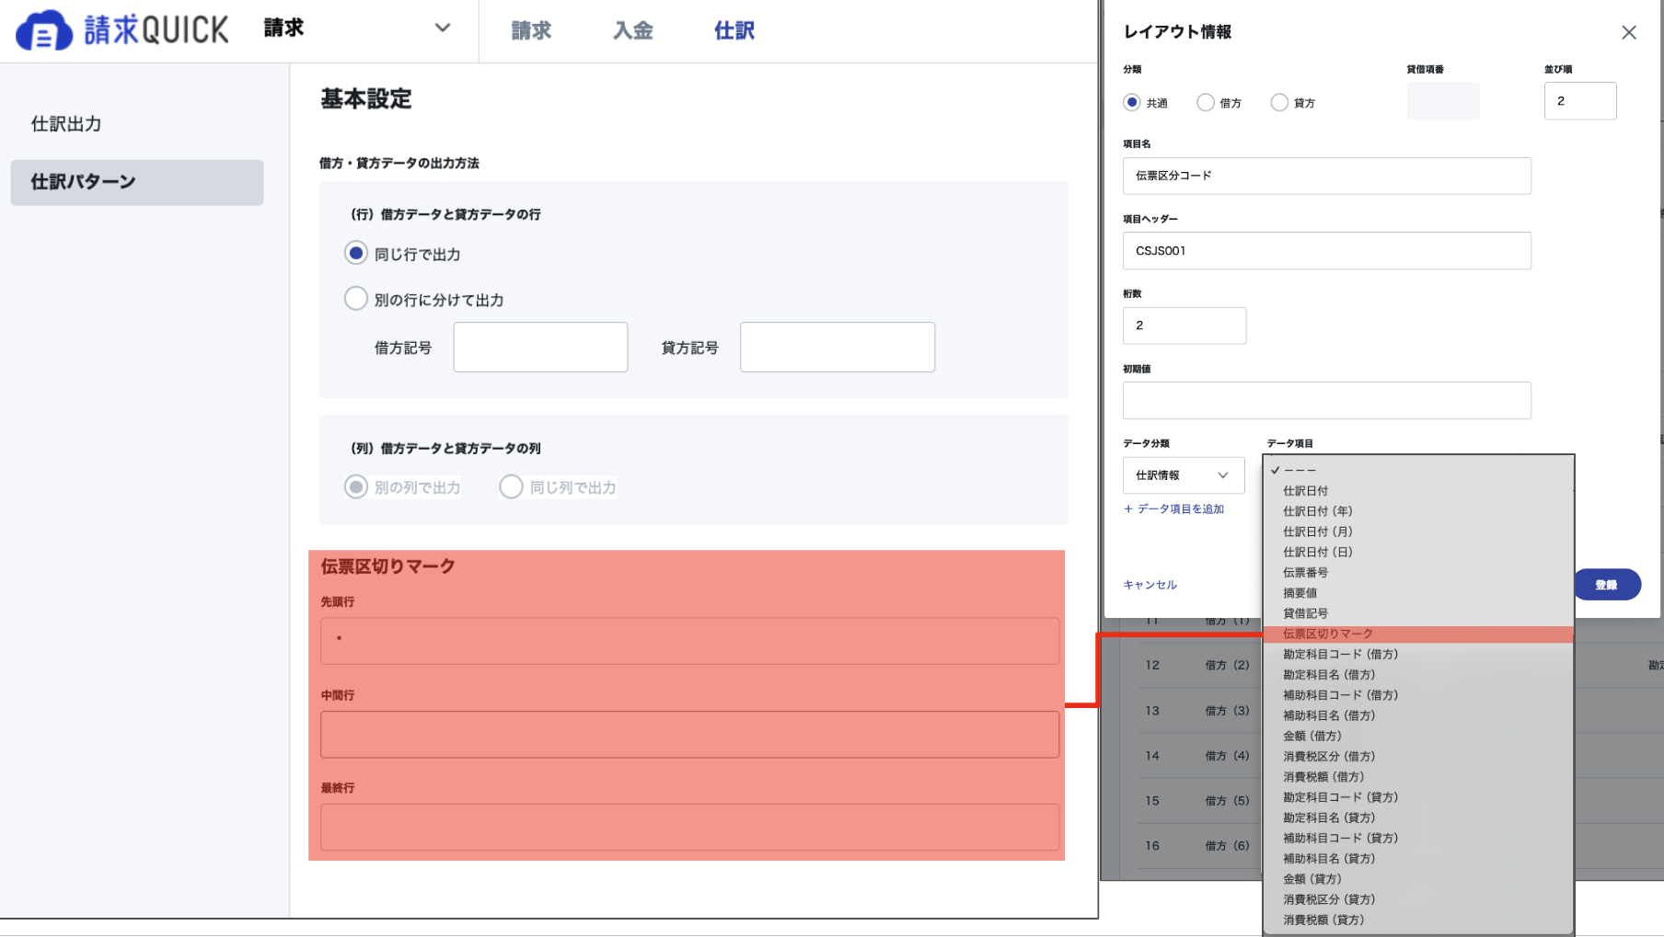This screenshot has height=937, width=1664.
Task: Click the 並び順 number field
Action: pos(1579,101)
